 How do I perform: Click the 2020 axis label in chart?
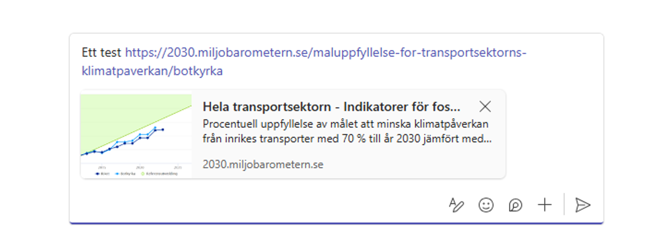point(140,167)
